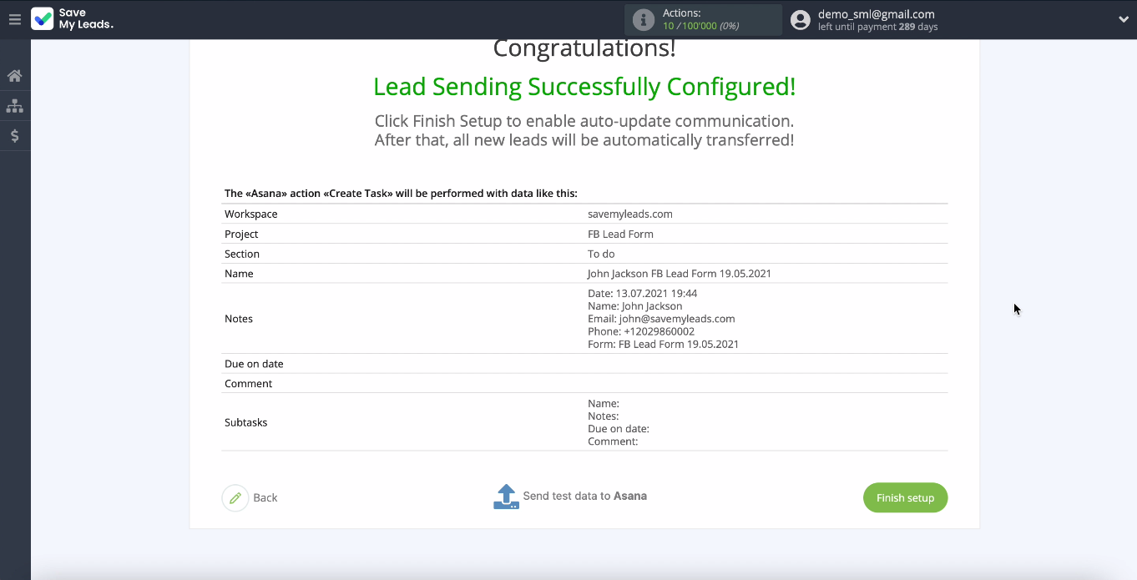Click the Finish setup button
The width and height of the screenshot is (1137, 580).
[905, 497]
